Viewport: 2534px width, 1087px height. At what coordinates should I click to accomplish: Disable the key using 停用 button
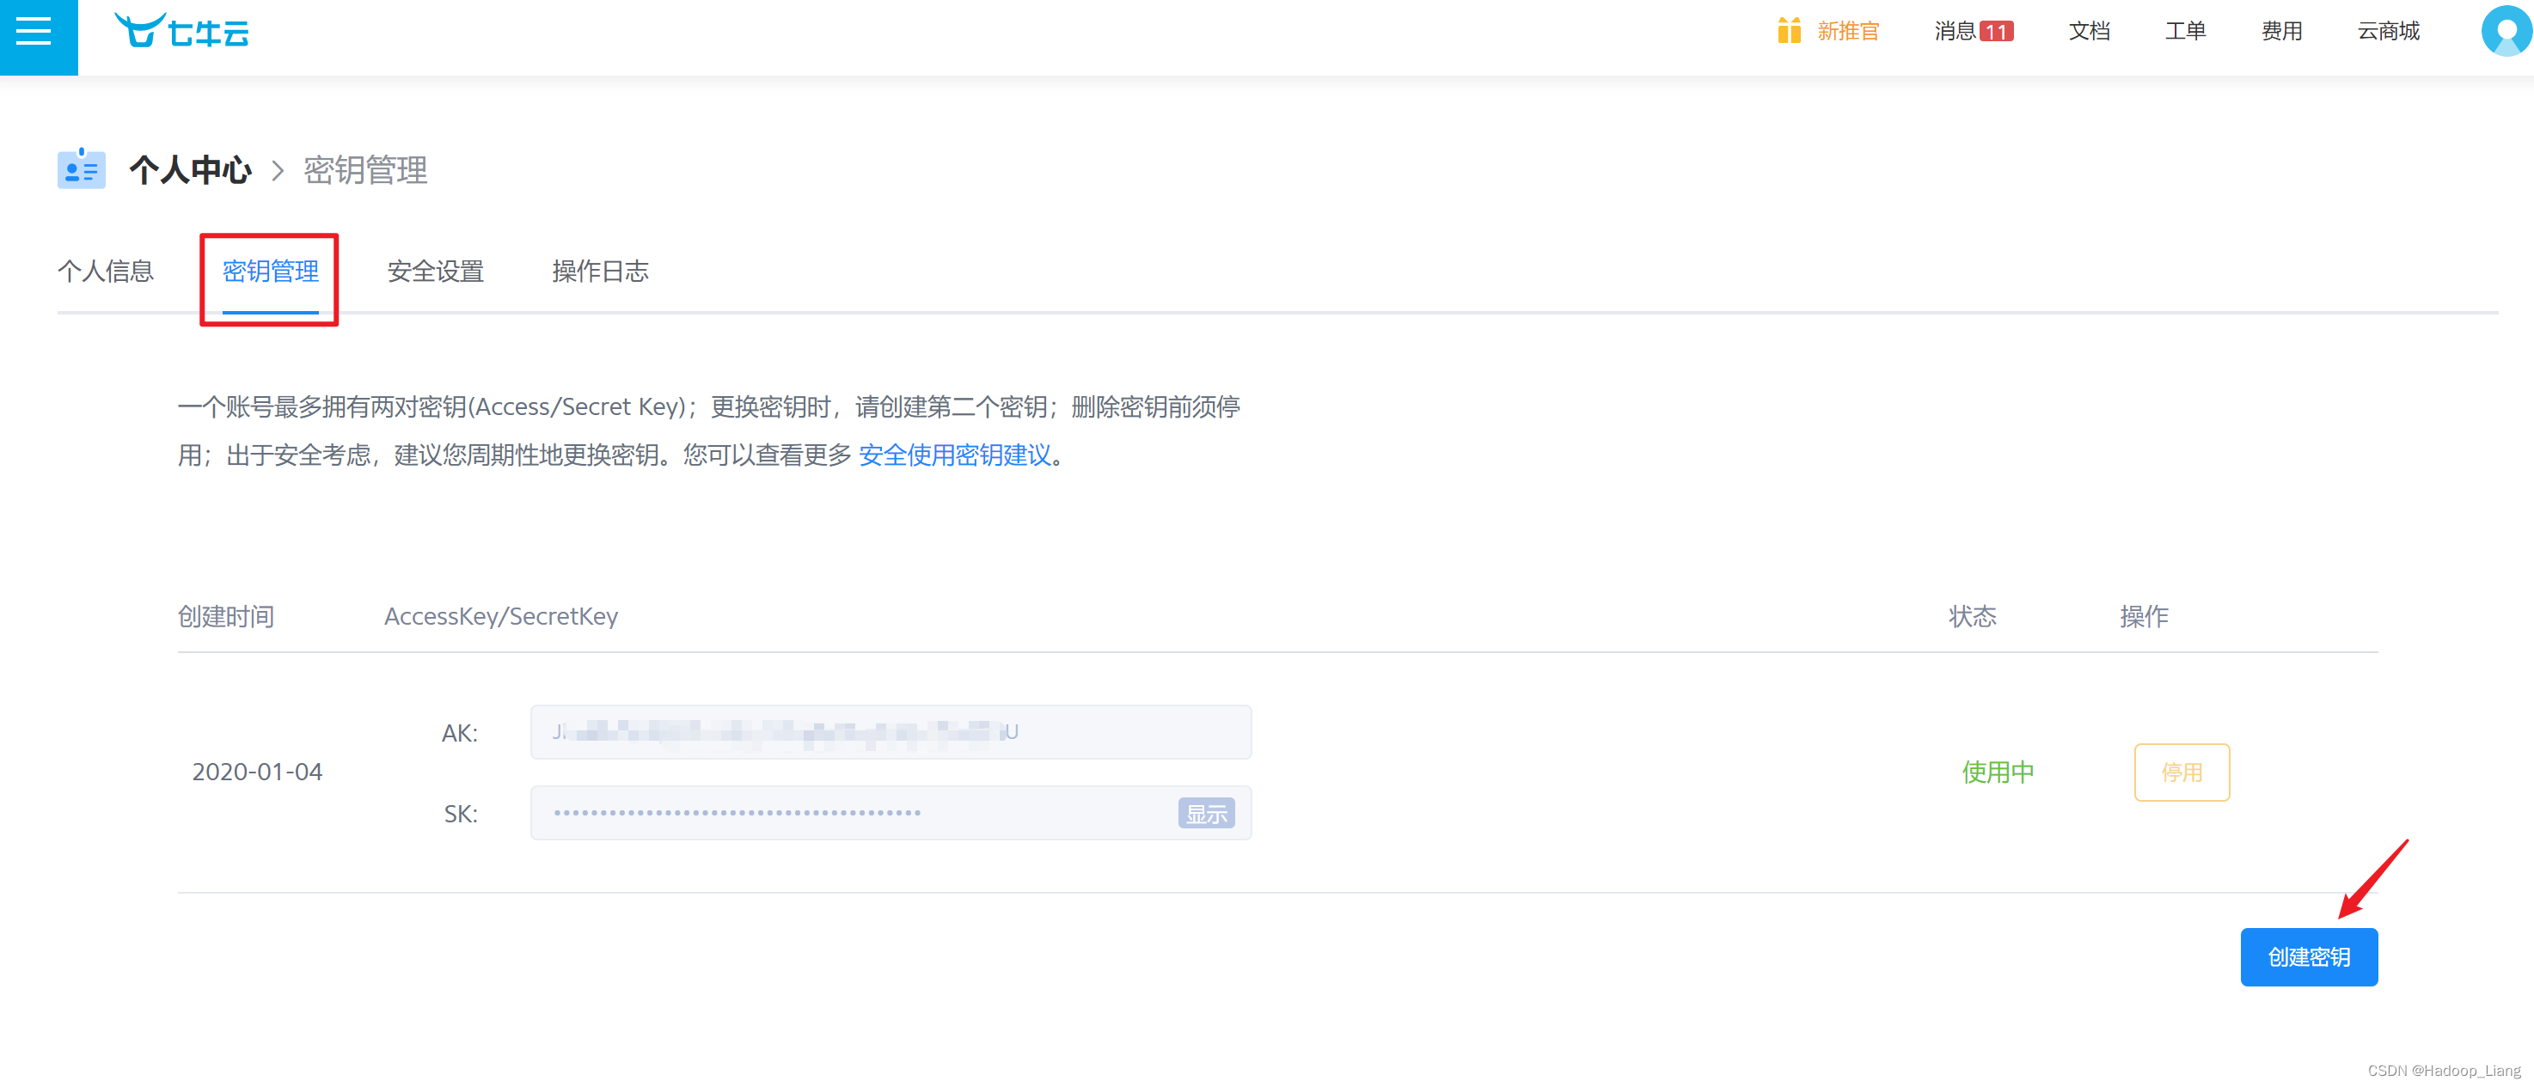(x=2182, y=773)
